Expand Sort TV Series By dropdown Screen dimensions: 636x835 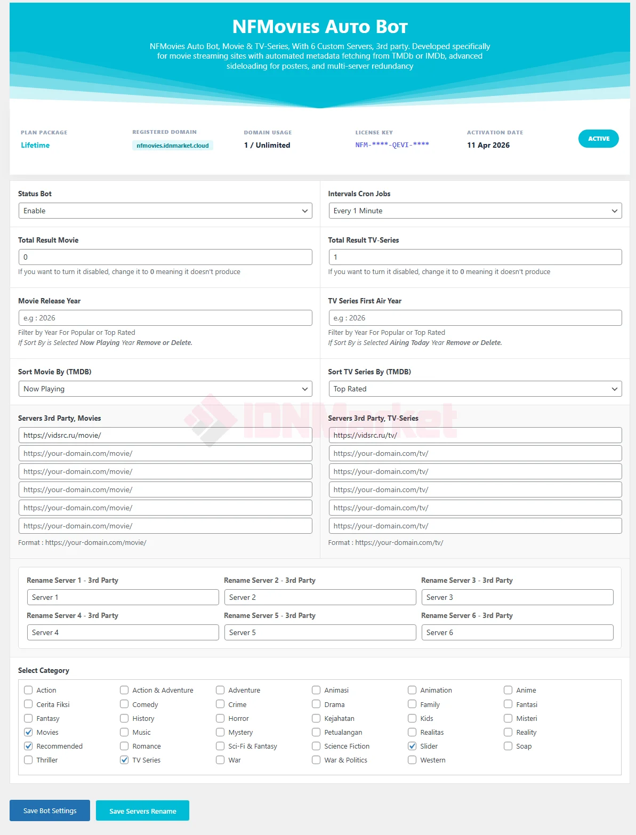[x=475, y=389]
